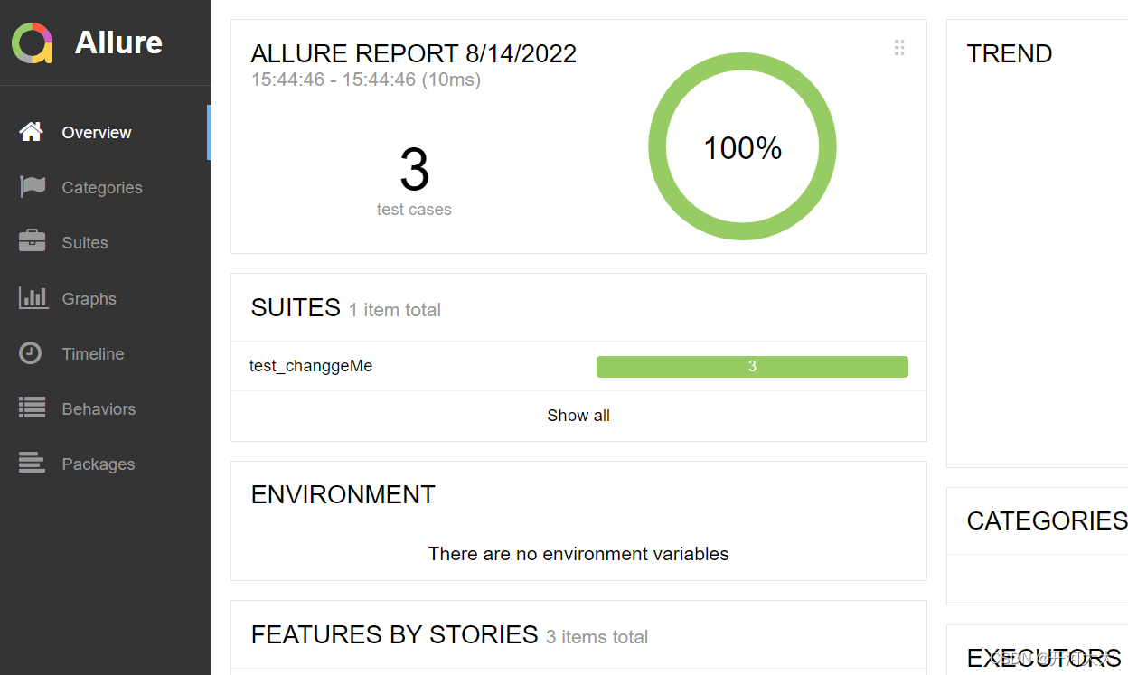Click the CATEGORIES widget heading
This screenshot has width=1128, height=675.
coord(1047,520)
